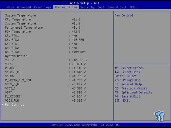
Task: Click the Aptio Setup - AMI title
Action: 85,3
